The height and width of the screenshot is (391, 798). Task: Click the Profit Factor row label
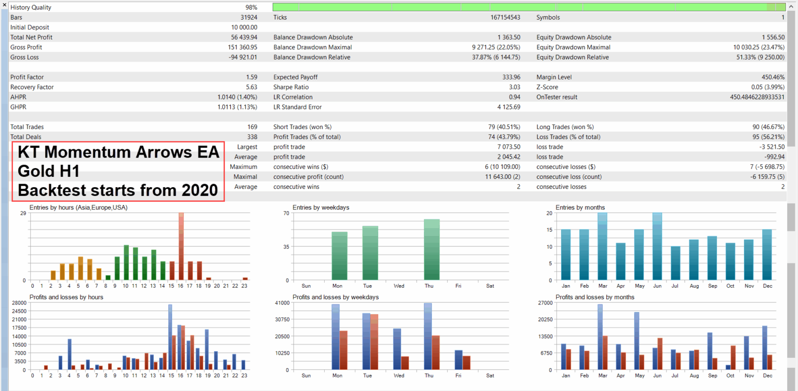pos(28,77)
